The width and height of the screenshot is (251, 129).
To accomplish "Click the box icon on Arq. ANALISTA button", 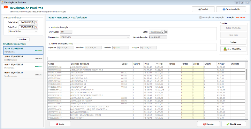I will tap(225, 49).
